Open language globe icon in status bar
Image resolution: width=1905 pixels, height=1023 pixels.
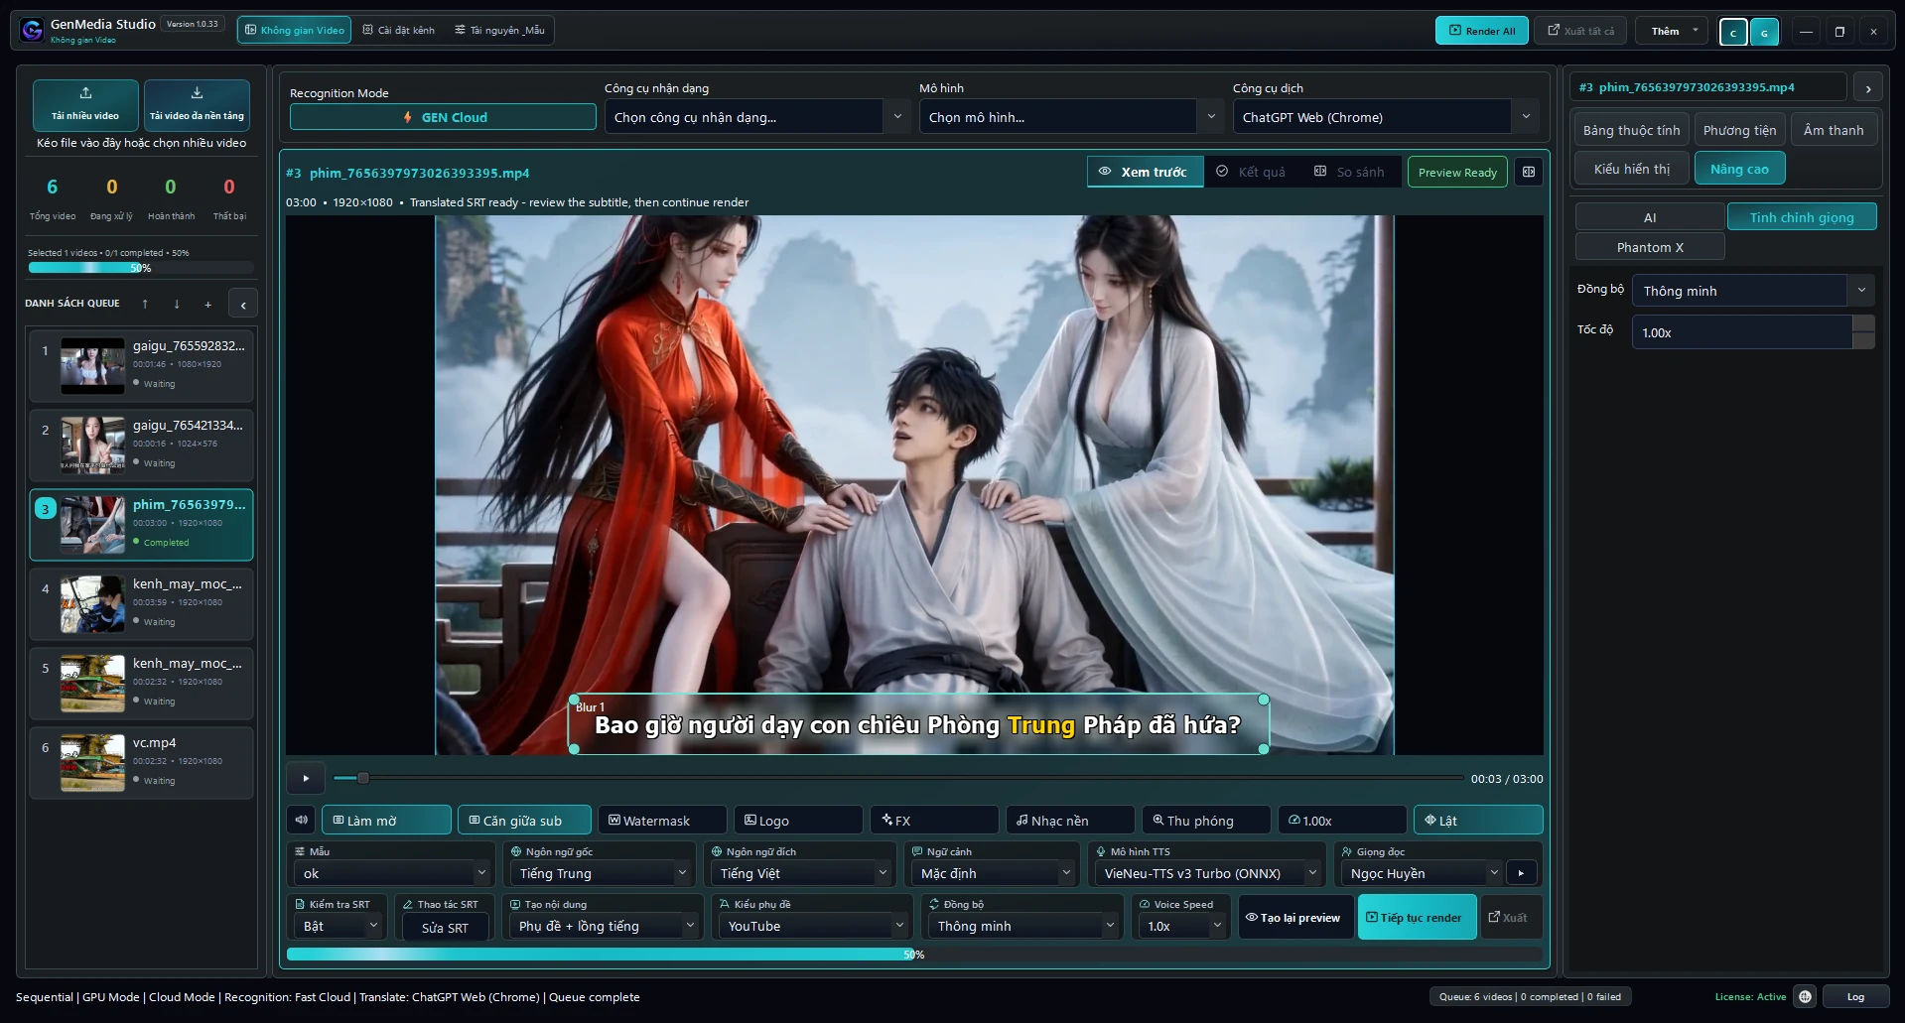pyautogui.click(x=1805, y=996)
